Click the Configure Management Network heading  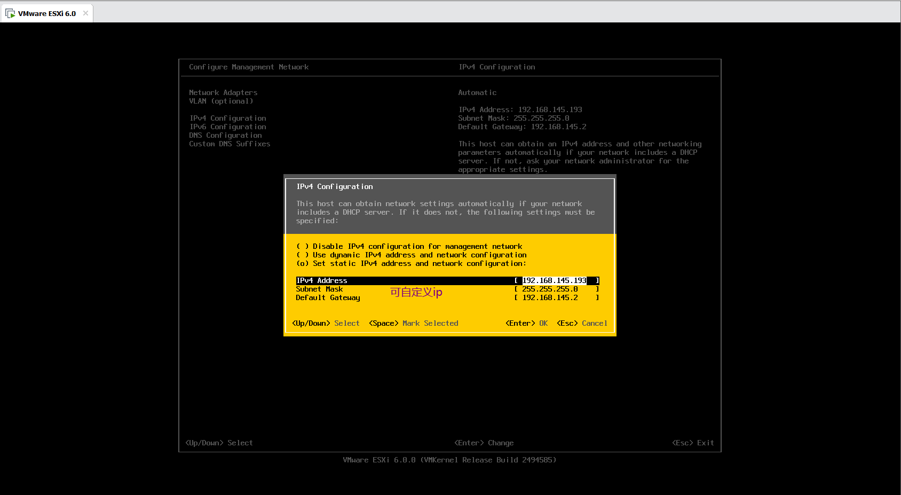[249, 67]
